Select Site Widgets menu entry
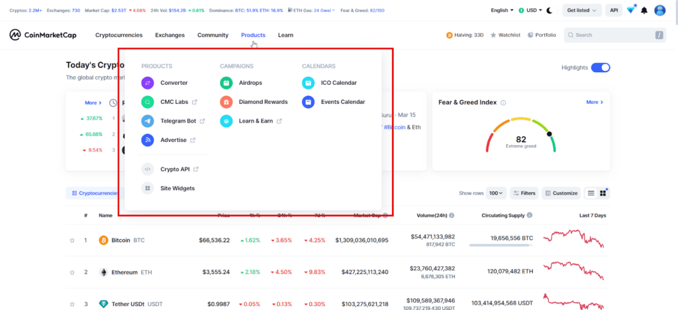The height and width of the screenshot is (310, 678). coord(169,188)
